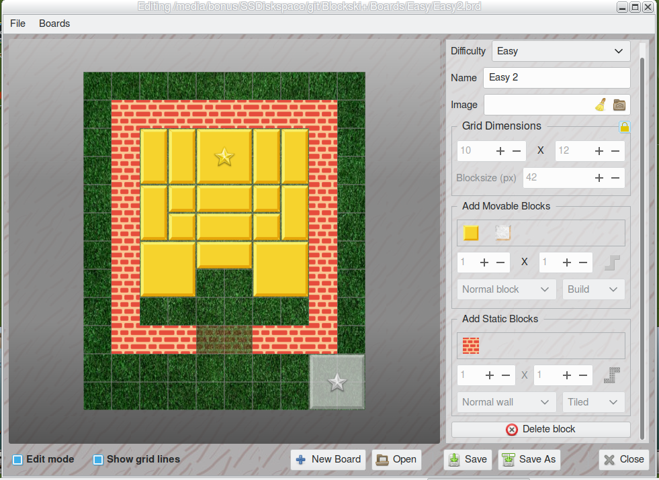
Task: Expand the Normal block type dropdown
Action: [506, 289]
